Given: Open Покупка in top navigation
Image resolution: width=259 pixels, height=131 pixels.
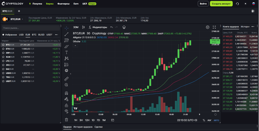Looking at the screenshot, I should (x=36, y=4).
